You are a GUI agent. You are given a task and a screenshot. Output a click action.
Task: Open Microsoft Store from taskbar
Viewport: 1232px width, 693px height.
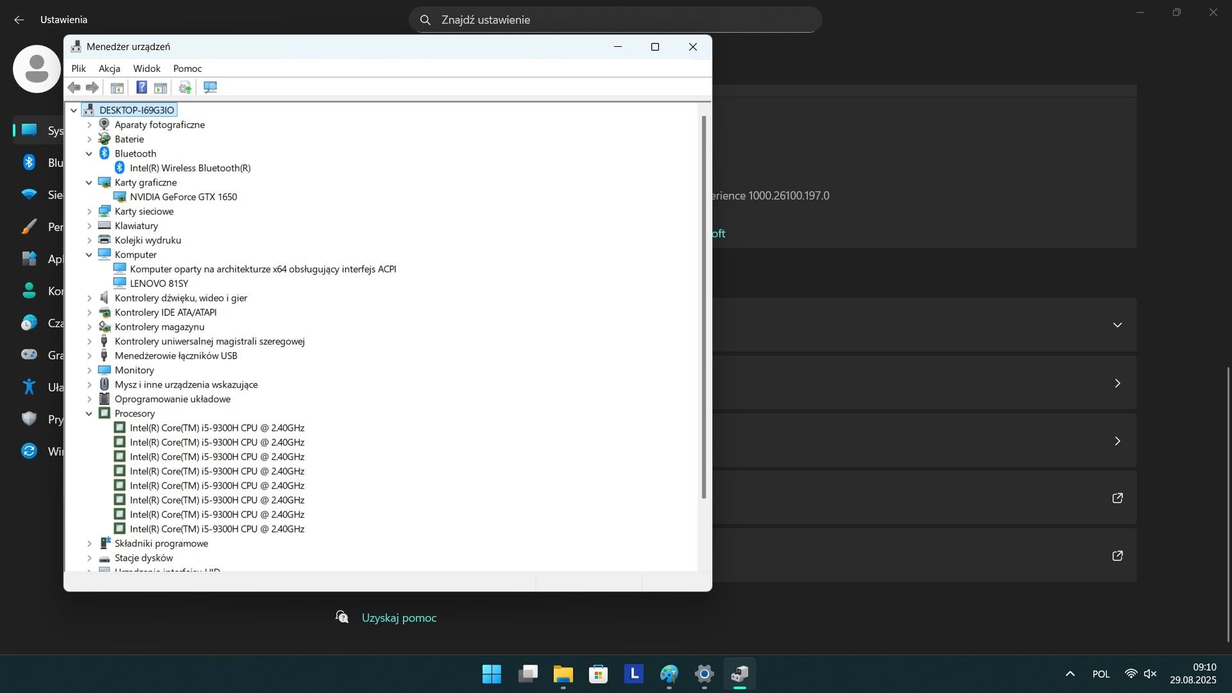[x=598, y=674]
